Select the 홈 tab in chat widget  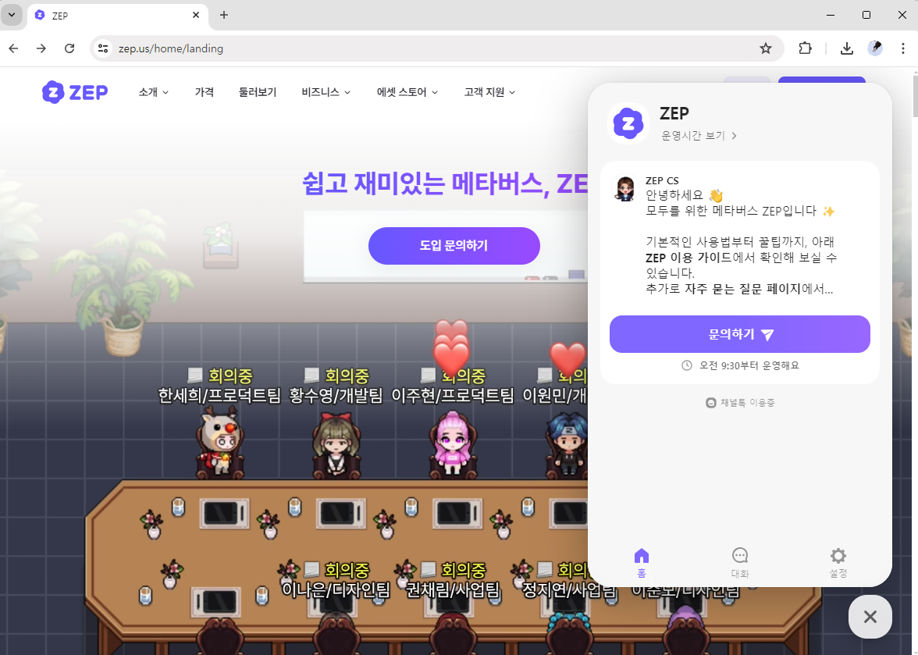coord(642,563)
